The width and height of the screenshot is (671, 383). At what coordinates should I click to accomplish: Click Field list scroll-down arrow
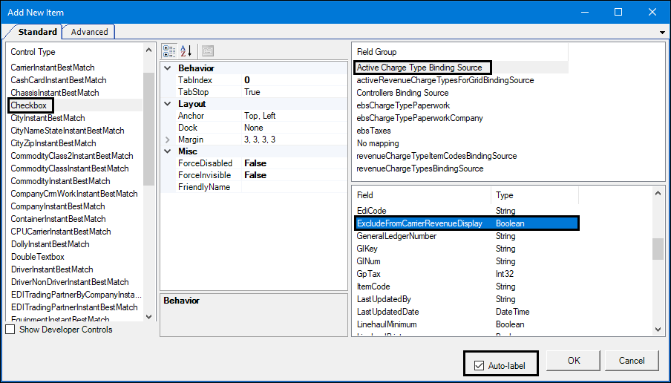point(658,330)
